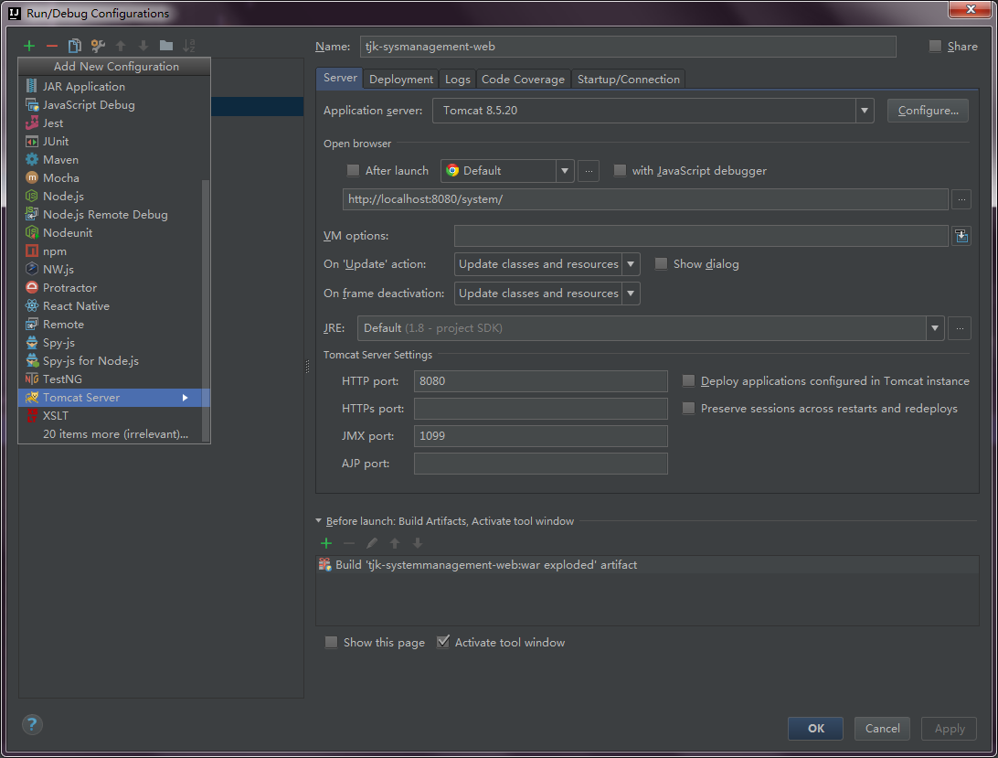Image resolution: width=998 pixels, height=758 pixels.
Task: Click the green plus Add New Configuration icon
Action: click(28, 46)
